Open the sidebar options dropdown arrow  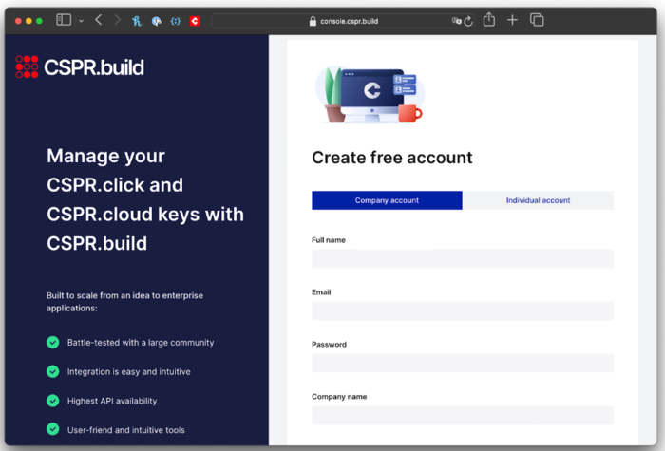click(x=81, y=21)
